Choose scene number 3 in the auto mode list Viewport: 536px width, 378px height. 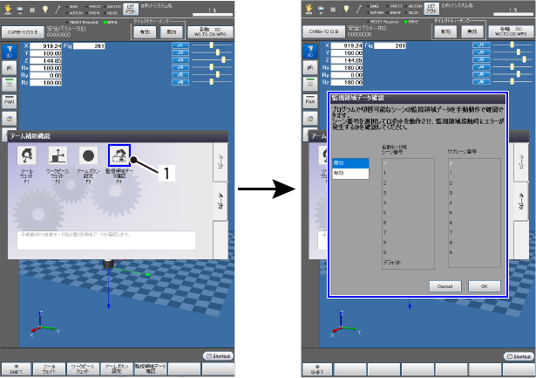click(x=408, y=193)
